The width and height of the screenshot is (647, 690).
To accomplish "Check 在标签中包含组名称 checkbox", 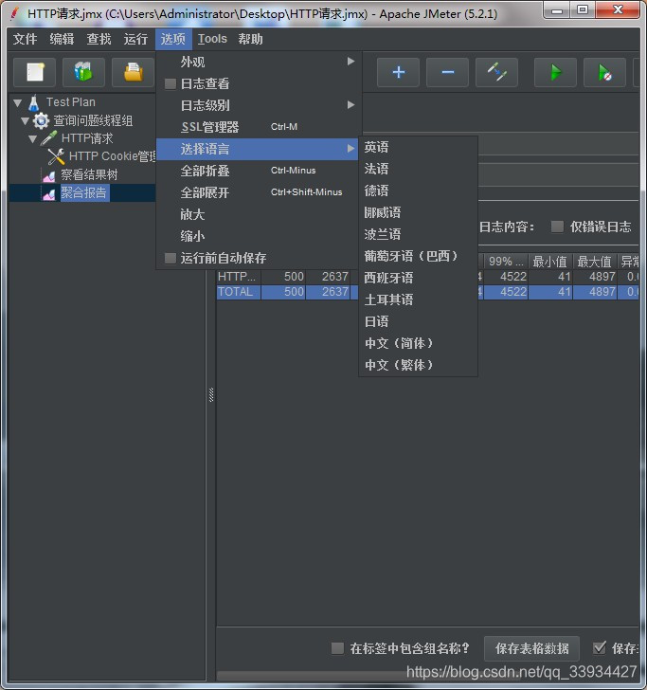I will [x=337, y=648].
